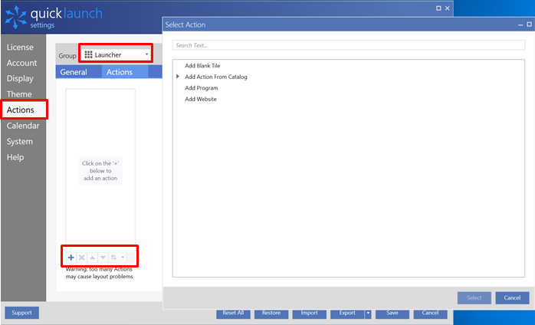Click the Support button
Screen dimensions: 535x325
[x=21, y=313]
